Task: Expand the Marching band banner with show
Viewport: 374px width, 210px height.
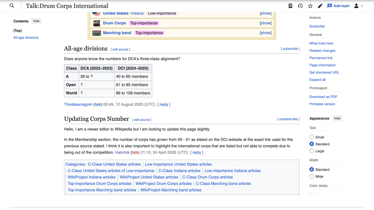Action: click(266, 33)
